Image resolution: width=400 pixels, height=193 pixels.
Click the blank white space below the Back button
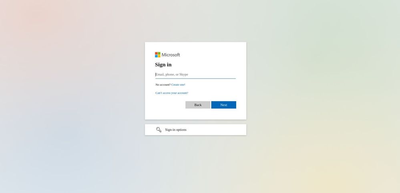point(198,114)
